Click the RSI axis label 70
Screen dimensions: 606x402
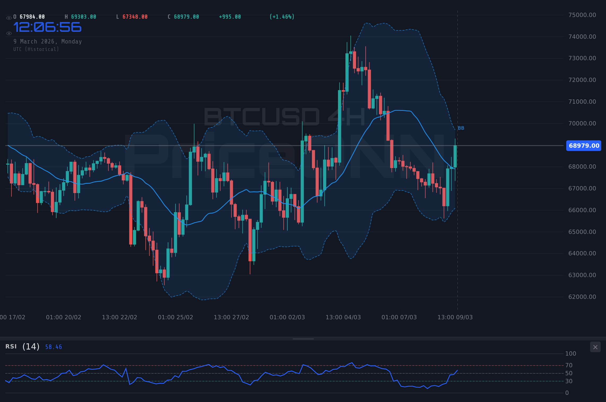[x=569, y=365]
